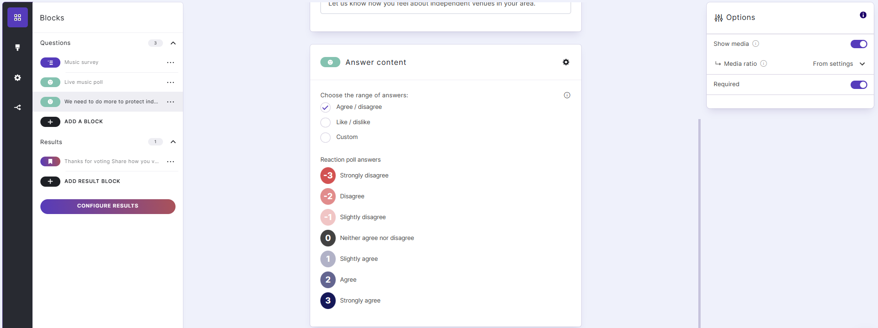
Task: Select the Like / dislike answer range
Action: click(325, 122)
